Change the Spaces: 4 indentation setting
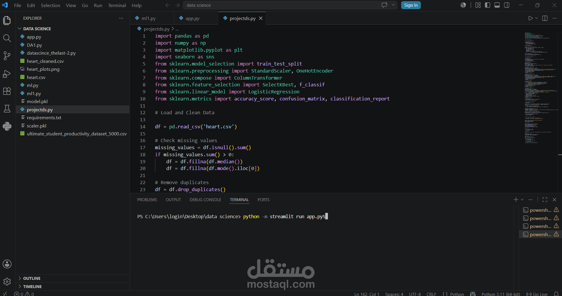Image resolution: width=562 pixels, height=296 pixels. 394,294
